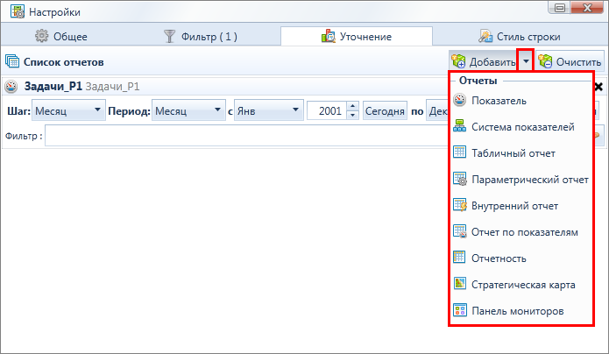
Task: Open the Период dropdown set to Месяц
Action: point(188,110)
